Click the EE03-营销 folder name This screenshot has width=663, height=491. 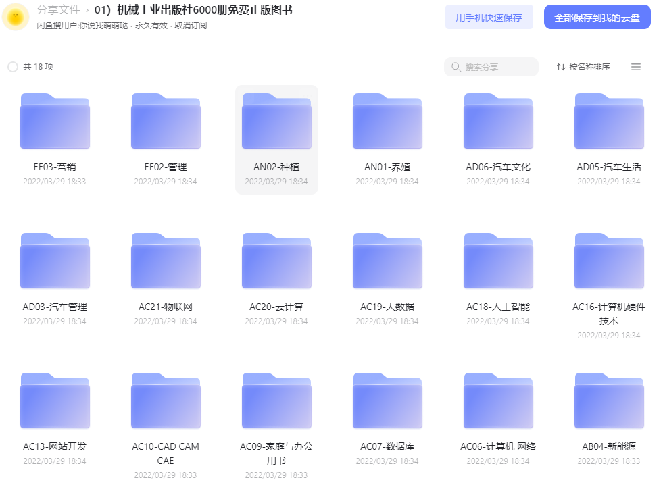pos(55,167)
